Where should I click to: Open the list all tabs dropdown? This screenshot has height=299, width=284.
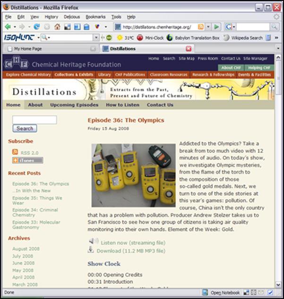(x=278, y=48)
